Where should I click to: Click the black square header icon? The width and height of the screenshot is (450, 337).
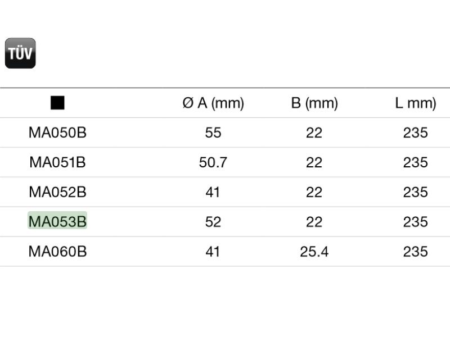(57, 103)
